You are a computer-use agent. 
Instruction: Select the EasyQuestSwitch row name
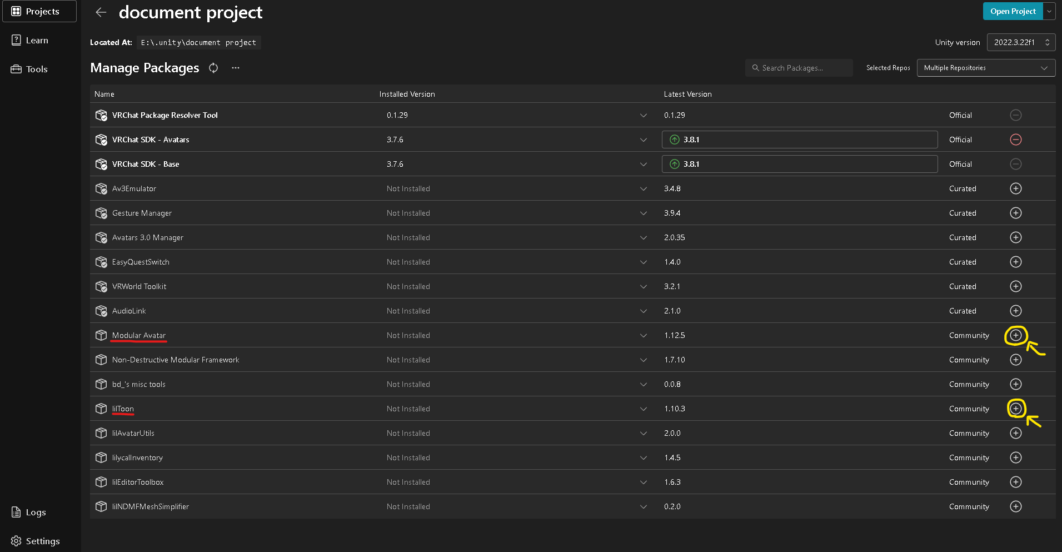point(141,262)
